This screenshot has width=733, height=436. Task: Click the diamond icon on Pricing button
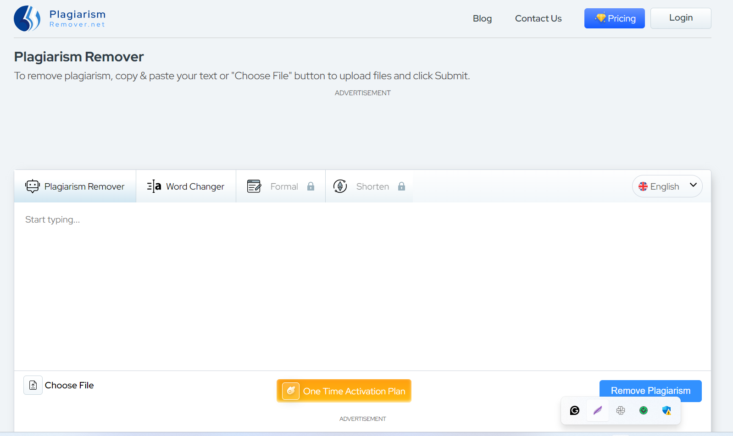pos(600,18)
